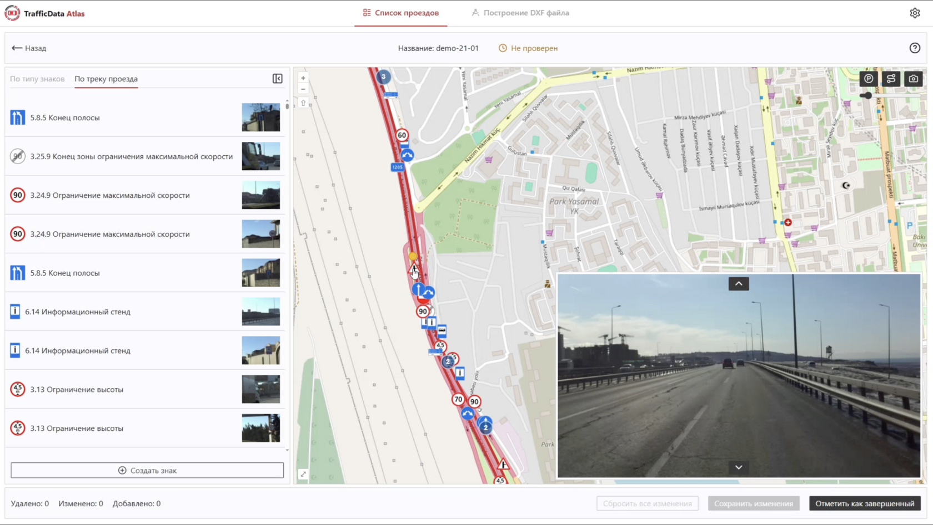Click info sign icon in second 6.14 row

[15, 350]
